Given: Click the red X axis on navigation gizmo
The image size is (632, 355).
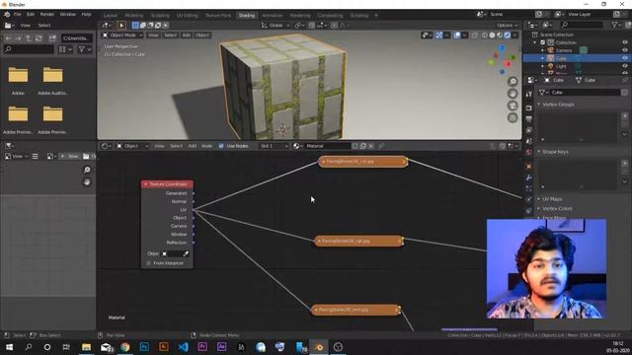Looking at the screenshot, I should point(509,64).
